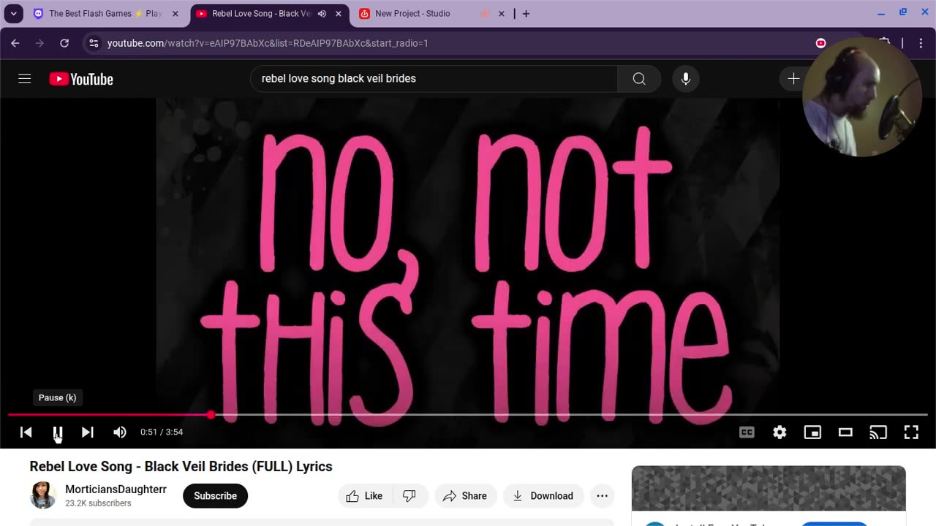Open the player settings gear
936x526 pixels.
780,432
